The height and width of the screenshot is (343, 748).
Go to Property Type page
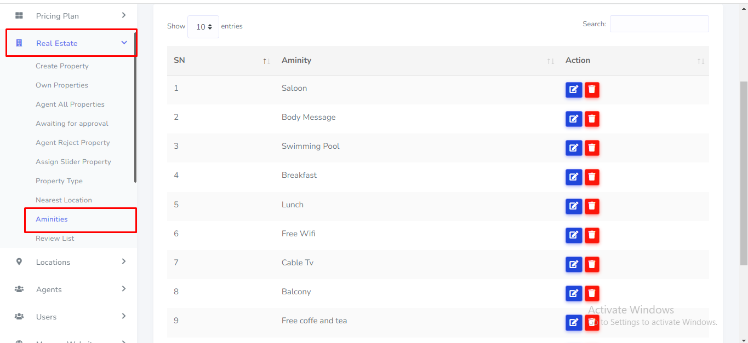[59, 181]
